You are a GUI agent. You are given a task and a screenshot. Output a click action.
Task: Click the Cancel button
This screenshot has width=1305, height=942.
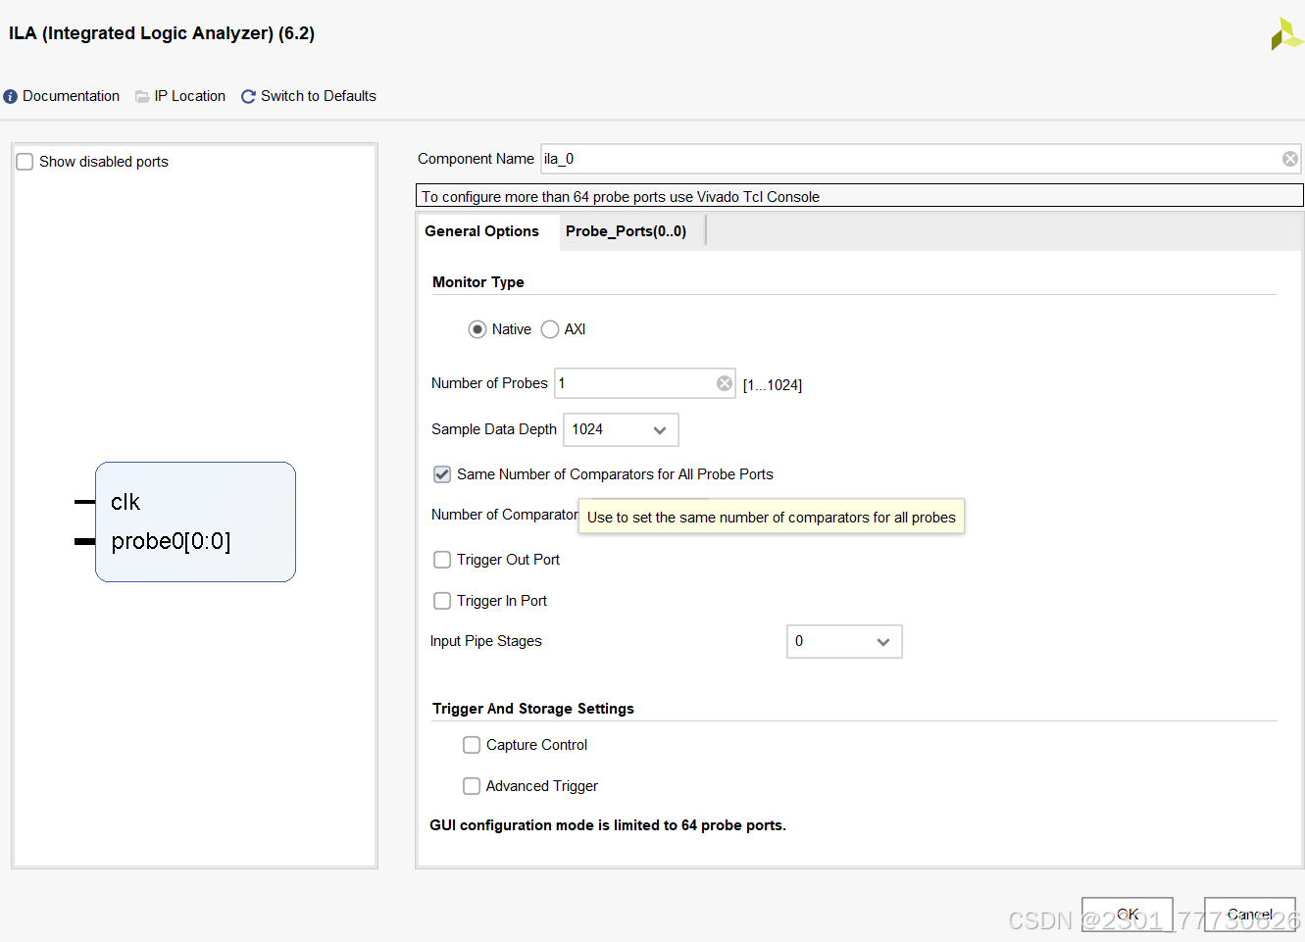(x=1250, y=915)
